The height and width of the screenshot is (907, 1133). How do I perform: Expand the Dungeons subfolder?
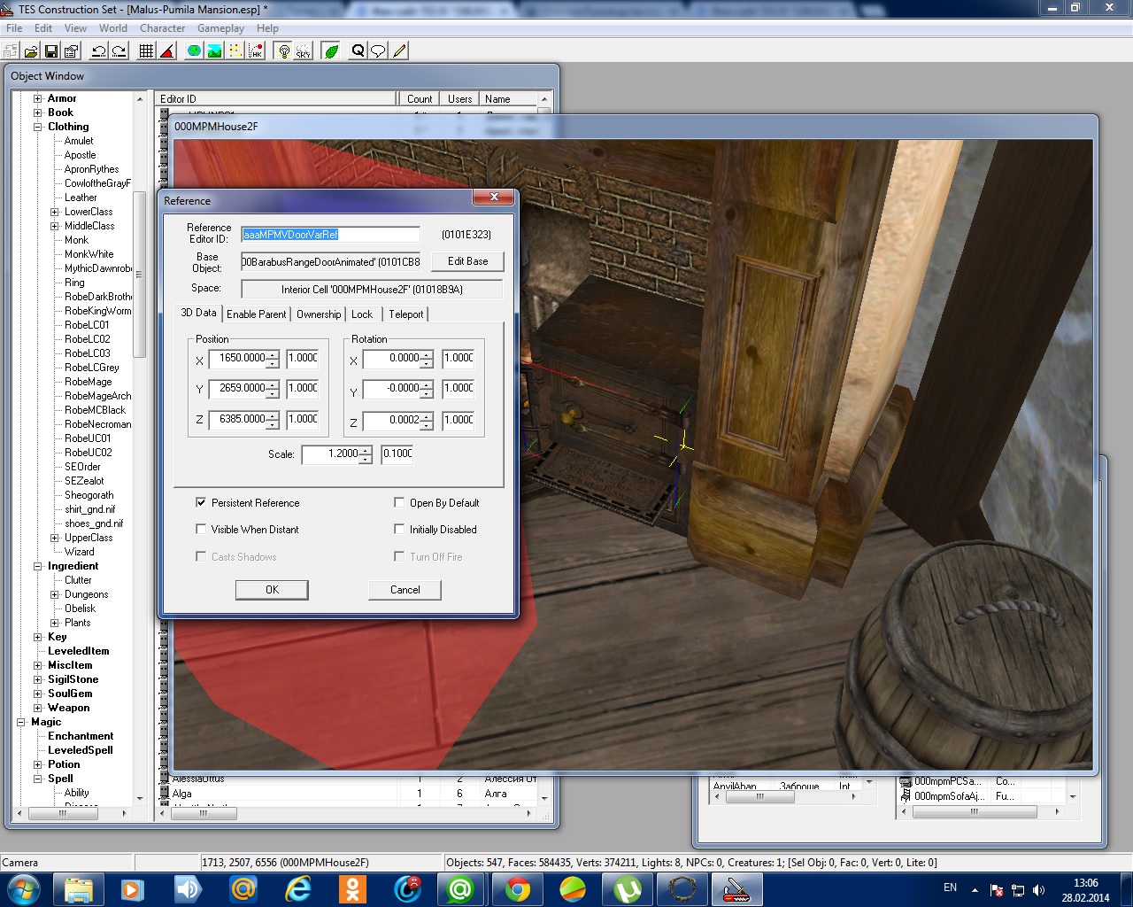tap(55, 594)
